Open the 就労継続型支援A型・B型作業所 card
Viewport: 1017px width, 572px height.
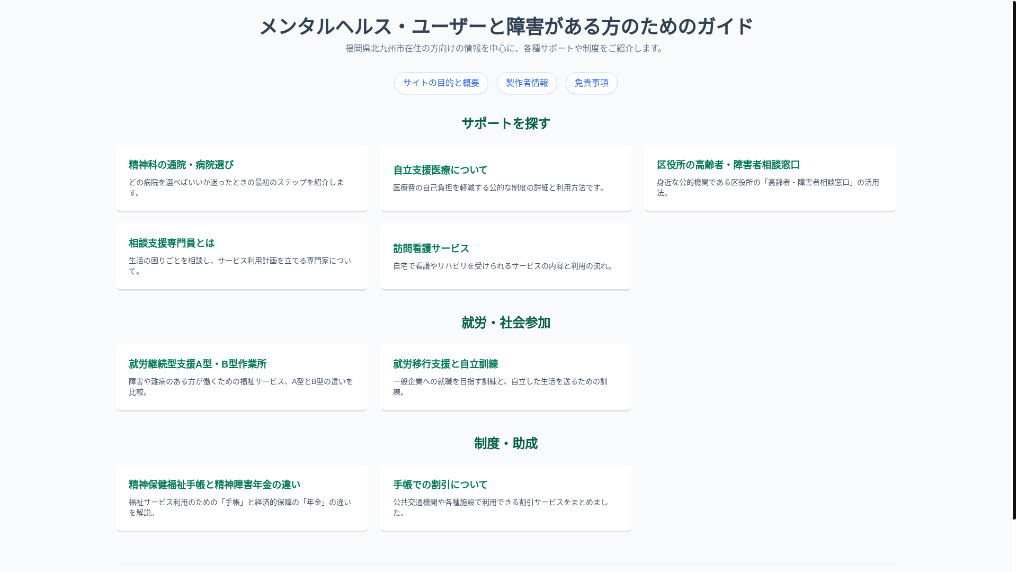(242, 377)
